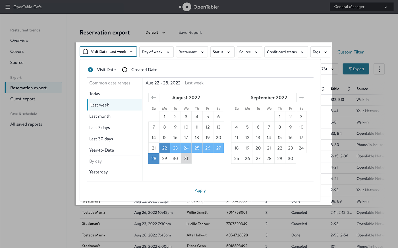The image size is (398, 248).
Task: Open the General Manager role dropdown
Action: pyautogui.click(x=361, y=7)
